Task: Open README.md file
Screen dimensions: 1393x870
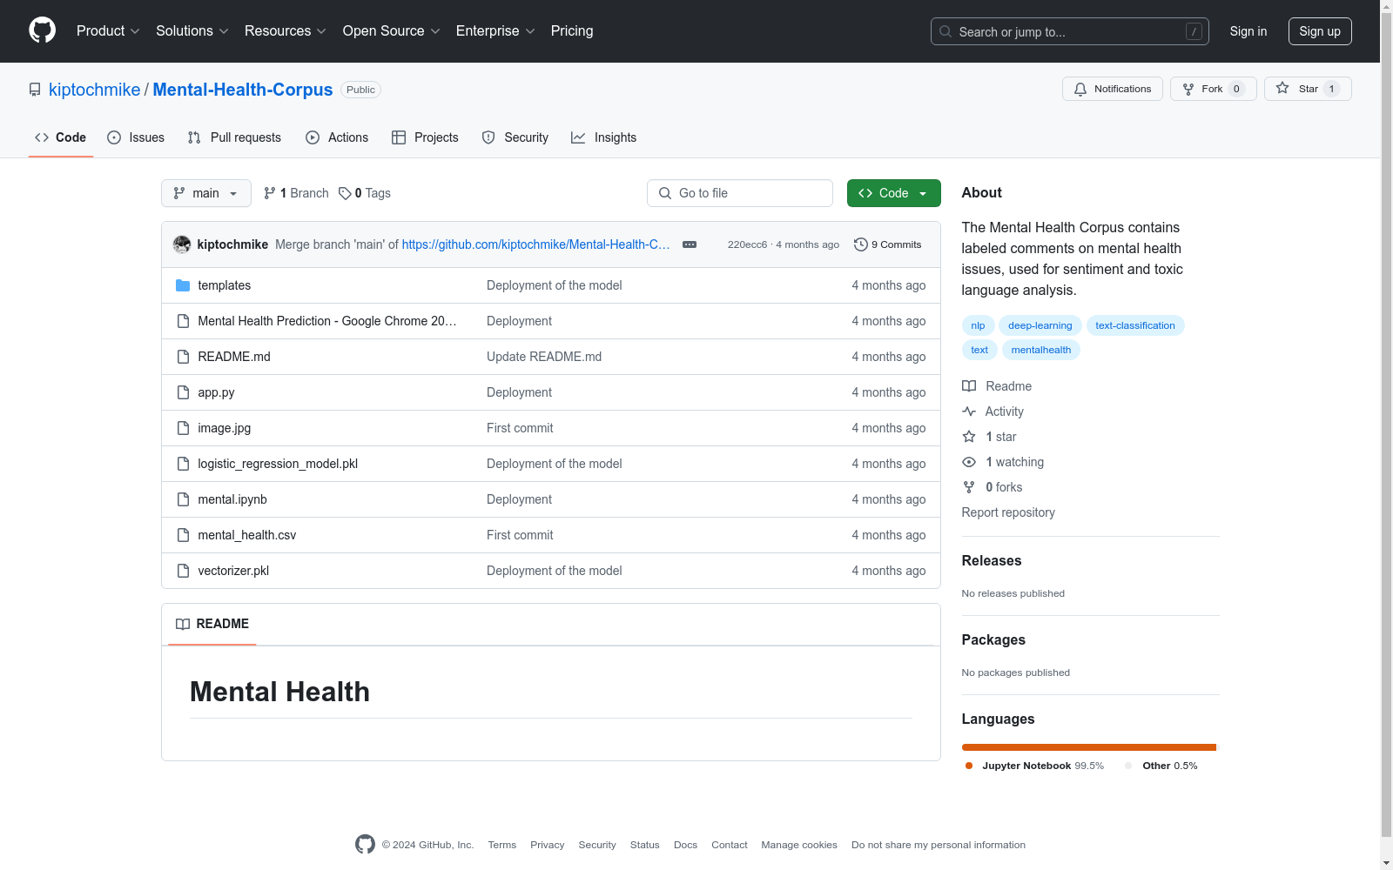Action: pos(234,357)
